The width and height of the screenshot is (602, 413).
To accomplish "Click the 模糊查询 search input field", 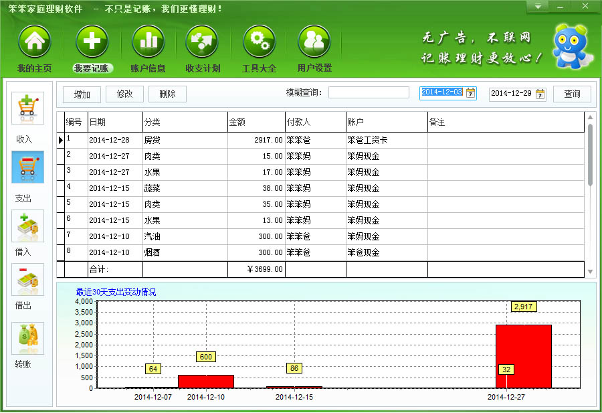I will coord(368,93).
